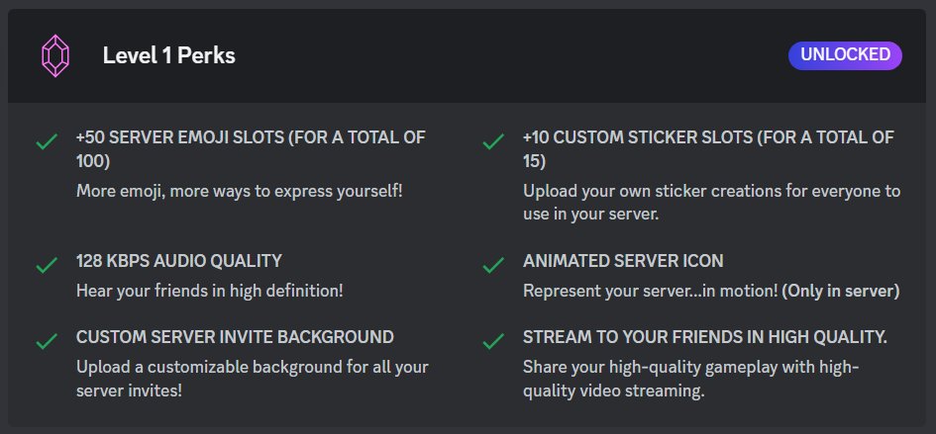The image size is (936, 434).
Task: Select "Represent your server...in motion!" text
Action: 651,292
